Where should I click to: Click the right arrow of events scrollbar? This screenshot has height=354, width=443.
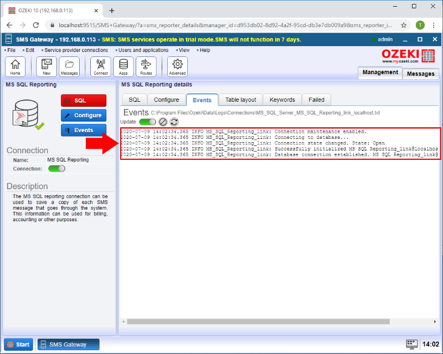[x=435, y=321]
